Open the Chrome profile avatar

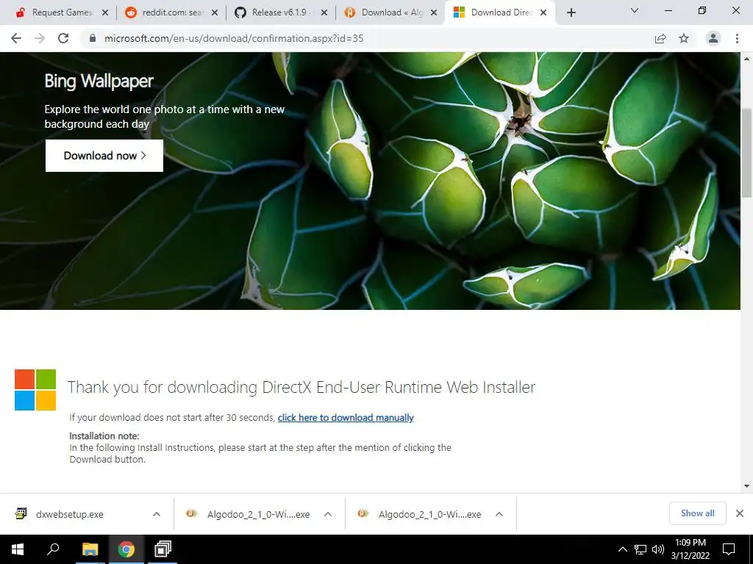coord(713,38)
